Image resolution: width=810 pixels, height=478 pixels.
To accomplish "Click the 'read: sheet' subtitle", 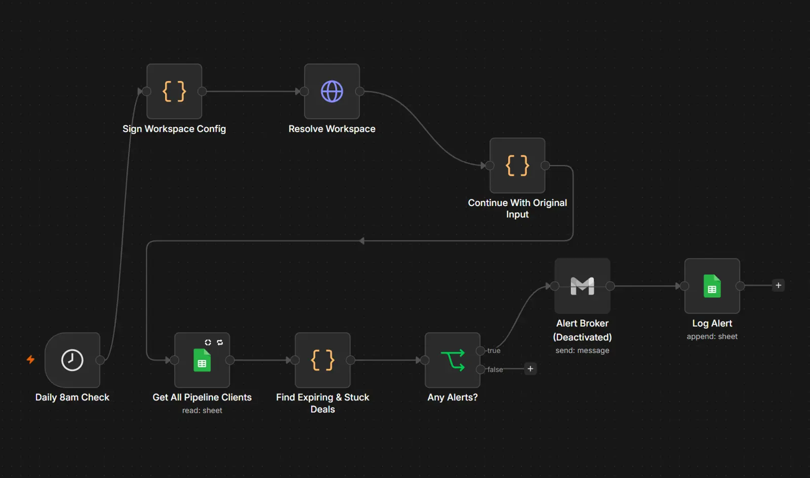I will coord(202,411).
